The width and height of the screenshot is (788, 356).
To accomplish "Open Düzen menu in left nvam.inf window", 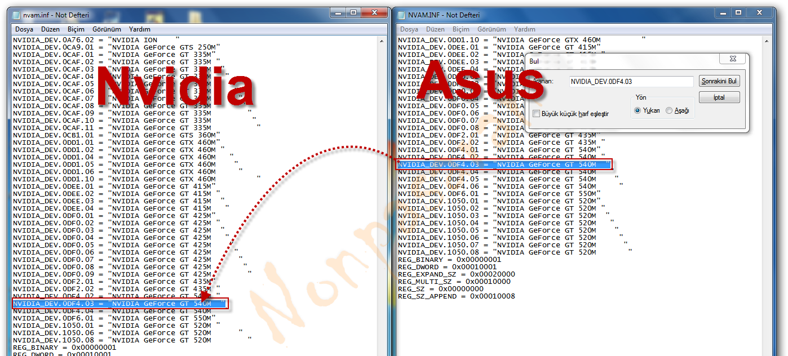I will (50, 29).
